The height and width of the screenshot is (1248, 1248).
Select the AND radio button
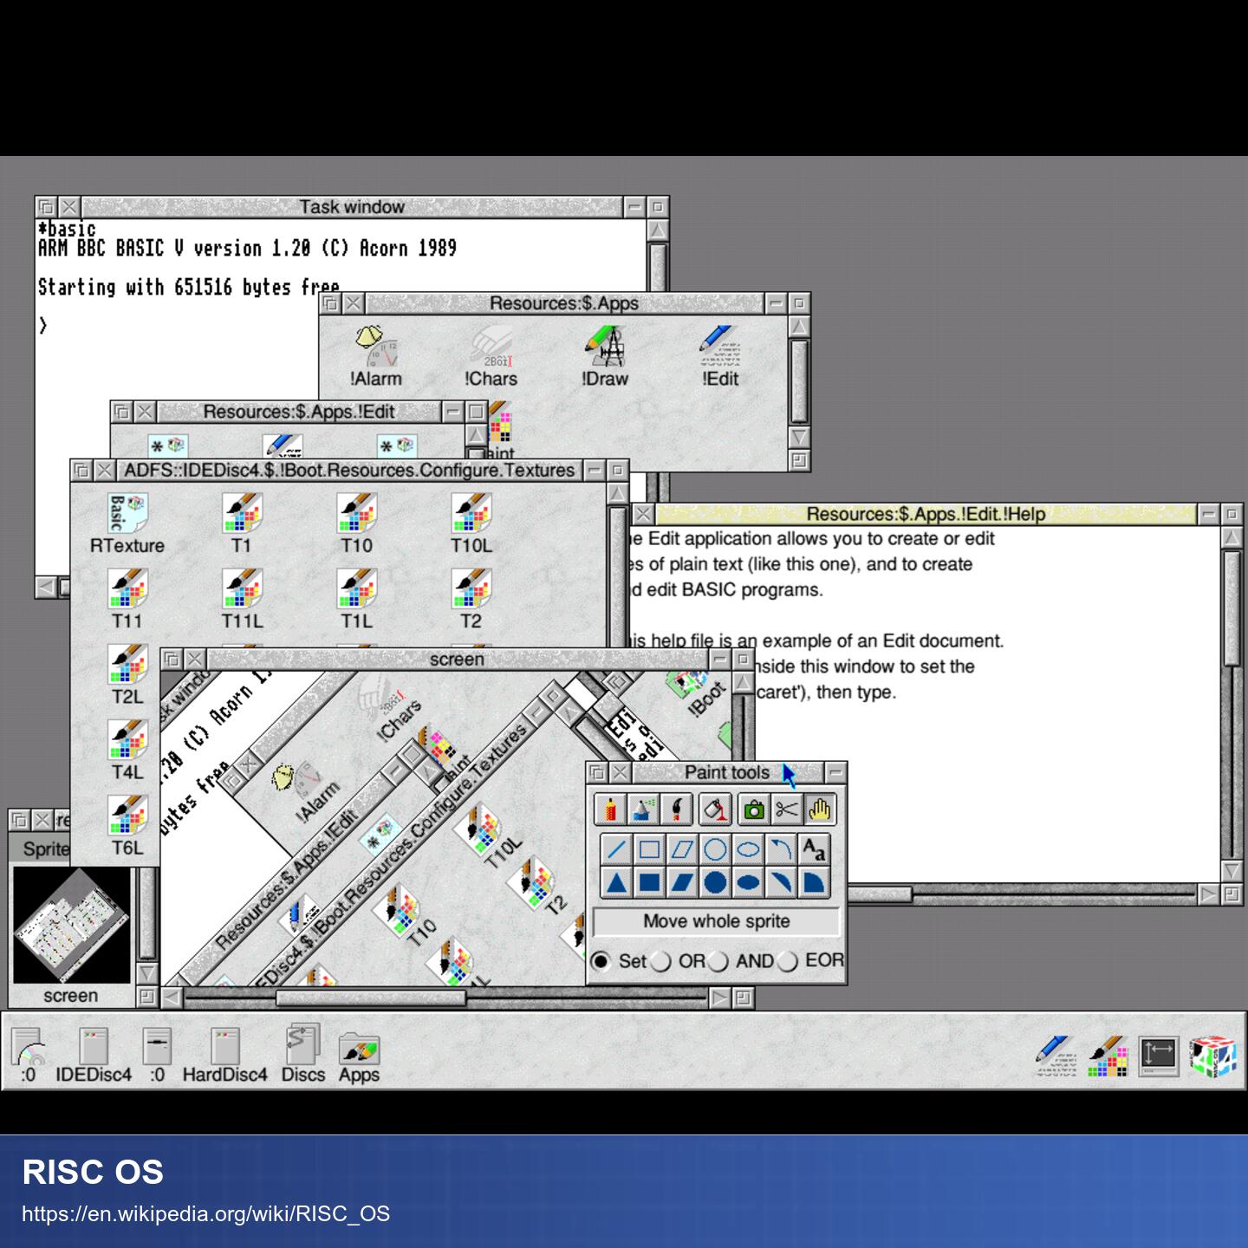tap(718, 961)
